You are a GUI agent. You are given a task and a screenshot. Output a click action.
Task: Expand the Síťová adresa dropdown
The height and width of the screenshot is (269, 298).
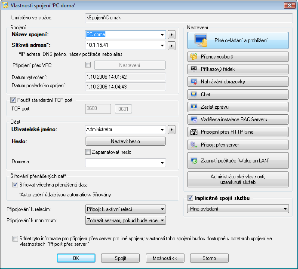coord(162,46)
